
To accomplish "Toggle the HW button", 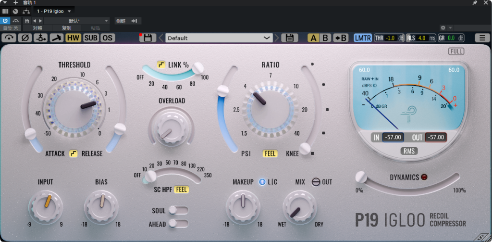I will click(74, 38).
